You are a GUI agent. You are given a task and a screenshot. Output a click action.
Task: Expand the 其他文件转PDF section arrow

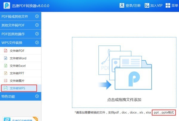click(x=37, y=25)
